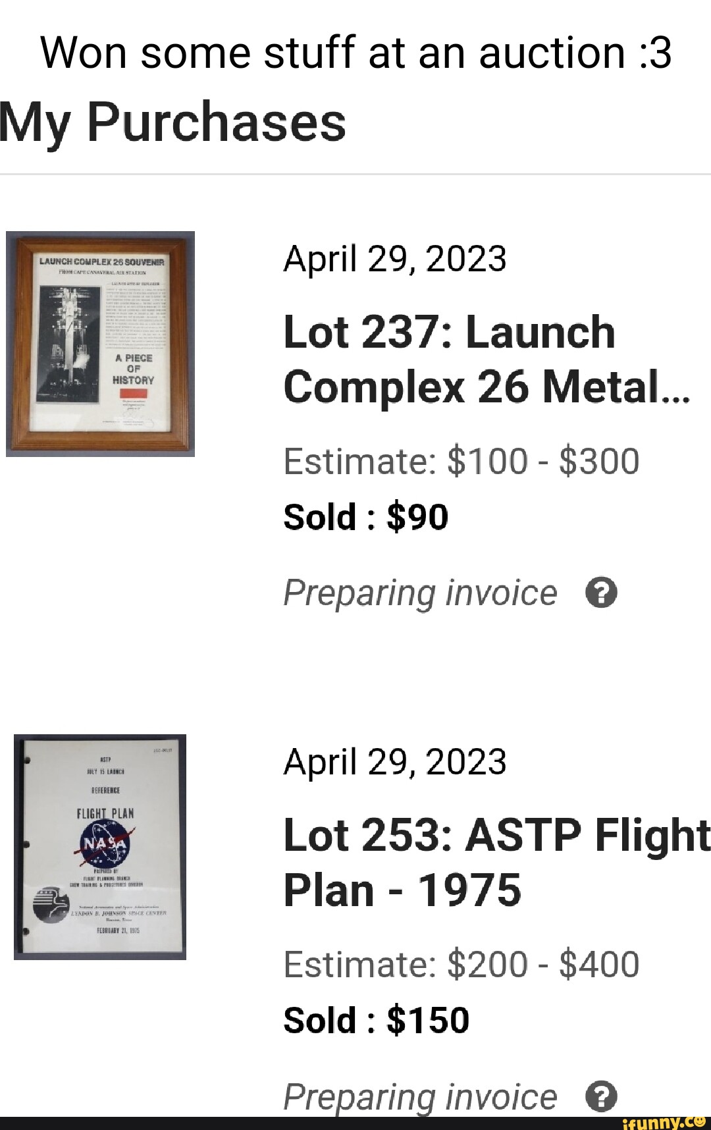Click the red metal piece in the souvenir frame
The width and height of the screenshot is (711, 1130).
pyautogui.click(x=133, y=394)
